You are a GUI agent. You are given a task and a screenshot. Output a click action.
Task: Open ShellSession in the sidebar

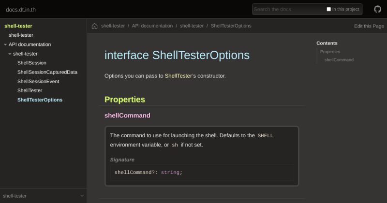pos(32,63)
